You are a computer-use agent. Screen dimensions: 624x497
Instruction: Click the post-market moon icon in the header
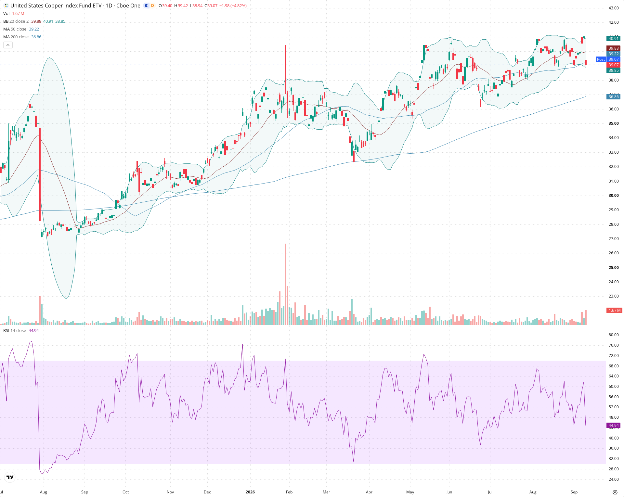[x=146, y=6]
